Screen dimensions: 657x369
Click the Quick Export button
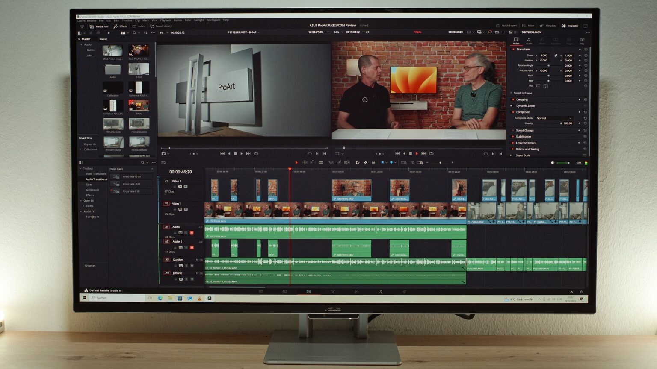pyautogui.click(x=506, y=26)
